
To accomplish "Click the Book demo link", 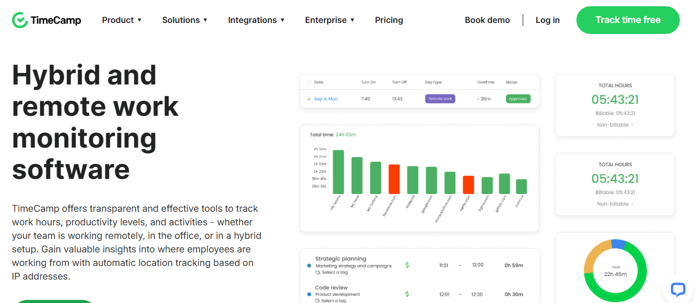I will pos(487,20).
